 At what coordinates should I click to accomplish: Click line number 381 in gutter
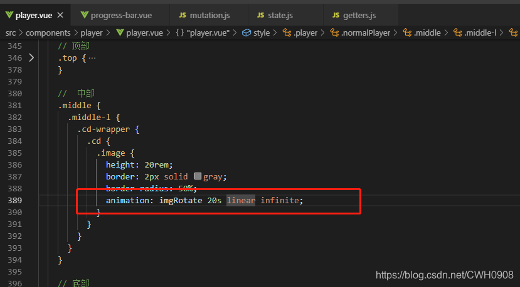click(x=15, y=106)
